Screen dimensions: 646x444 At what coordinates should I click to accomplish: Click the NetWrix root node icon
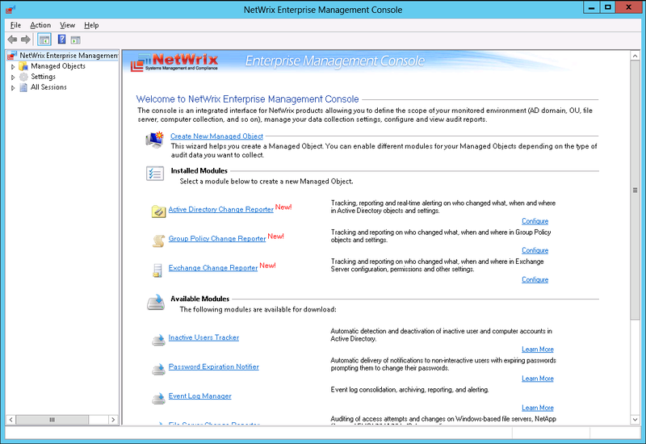coord(12,55)
